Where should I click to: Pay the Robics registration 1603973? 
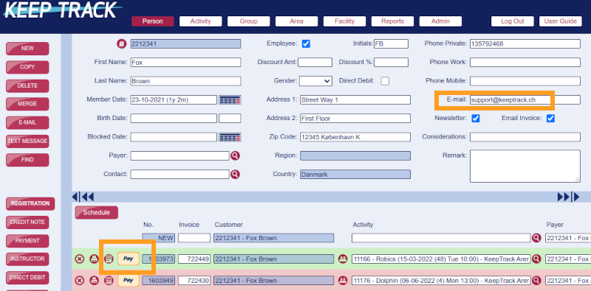[129, 259]
